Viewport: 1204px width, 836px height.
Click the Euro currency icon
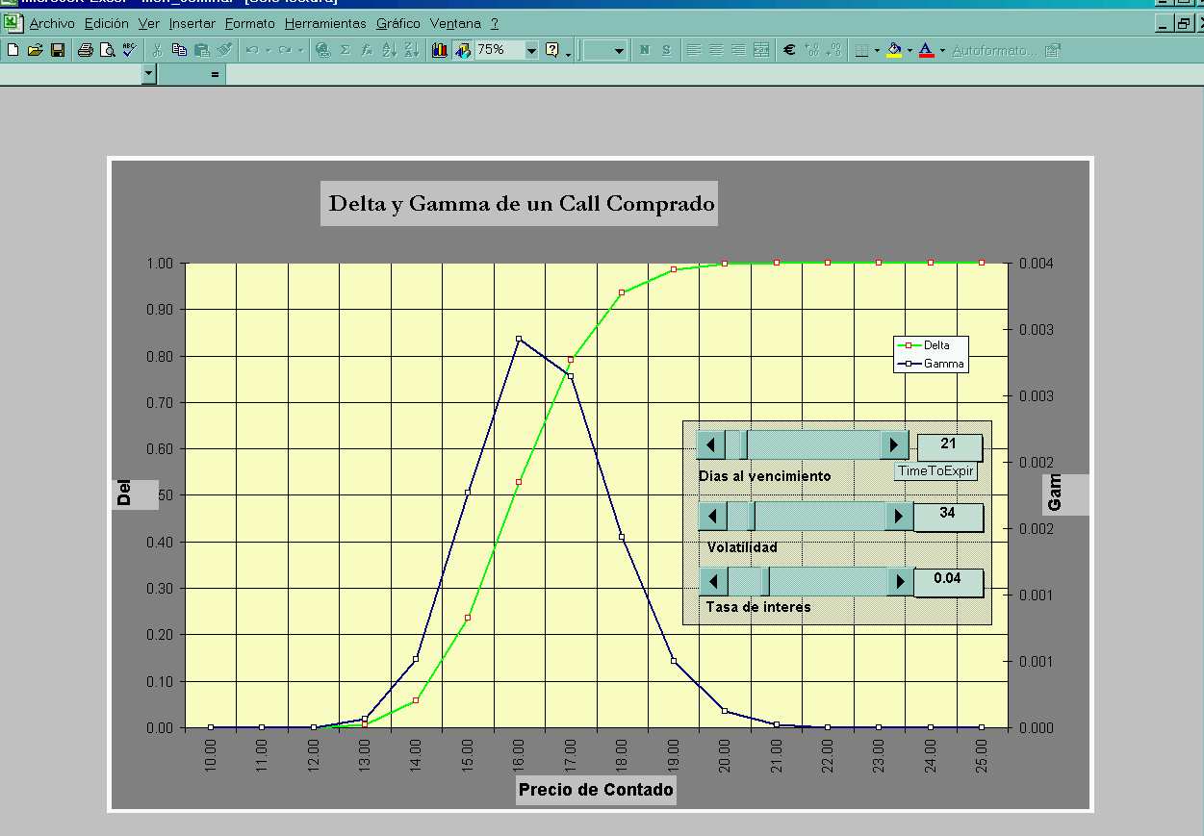[789, 50]
